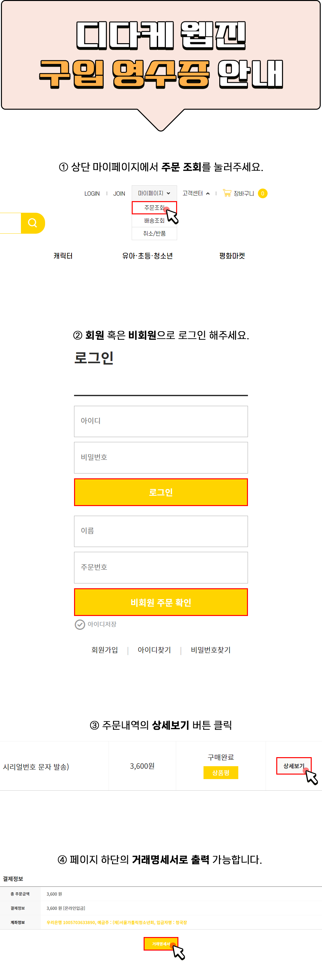The width and height of the screenshot is (322, 967).
Task: Expand the 고객센터 dropdown
Action: [196, 193]
